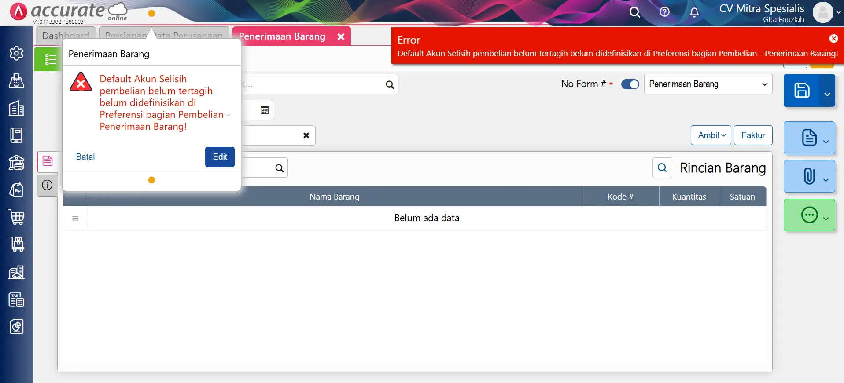Click the search magnifier in the top header
Viewport: 844px width, 383px height.
tap(634, 12)
